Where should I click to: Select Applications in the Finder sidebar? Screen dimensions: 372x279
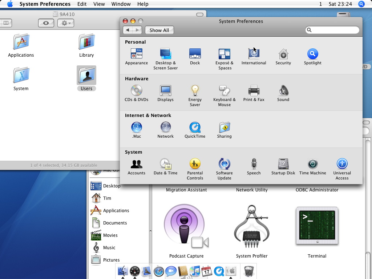110,210
